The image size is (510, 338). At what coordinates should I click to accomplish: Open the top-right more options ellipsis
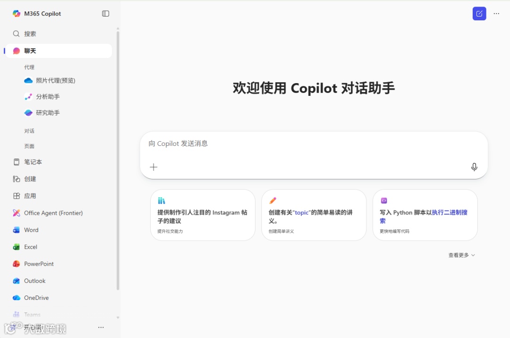coord(496,14)
